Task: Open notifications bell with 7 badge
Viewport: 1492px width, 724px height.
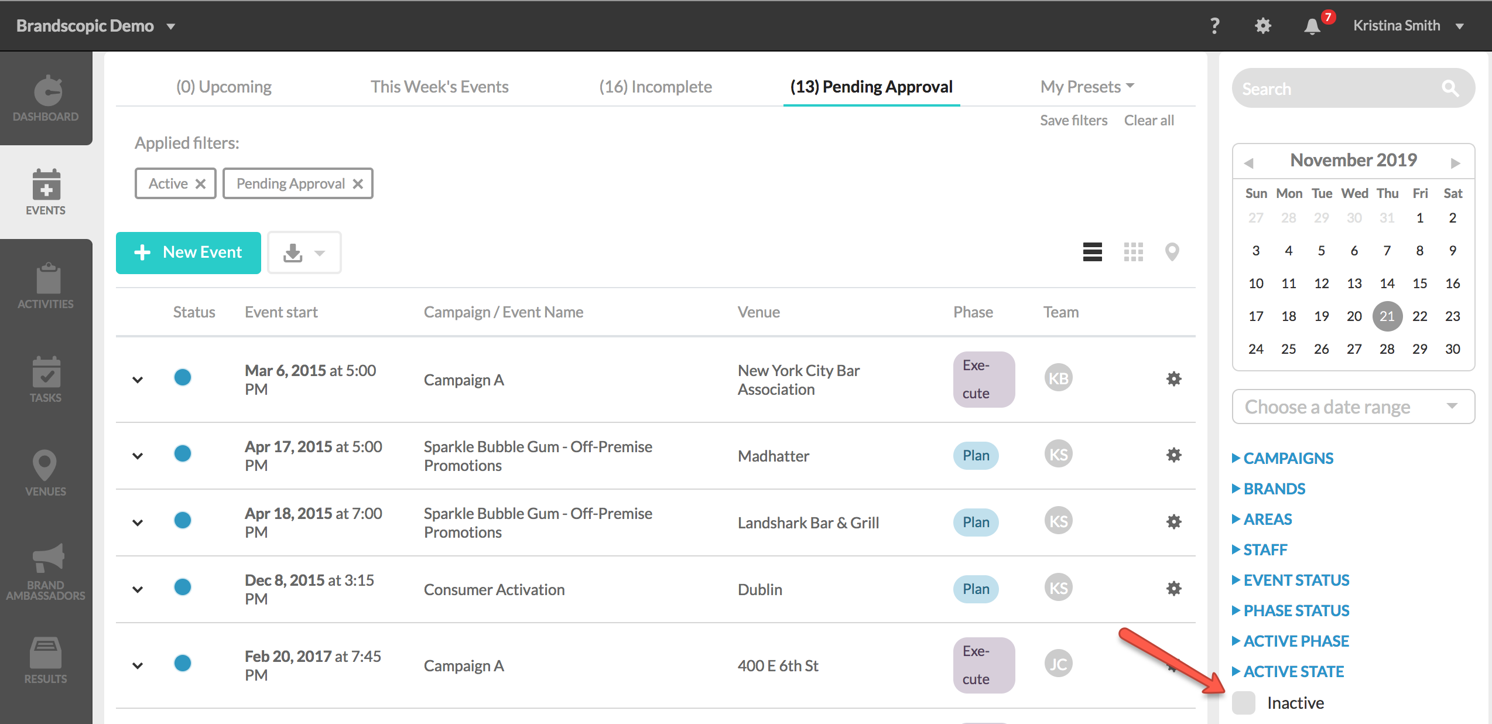Action: (x=1312, y=26)
